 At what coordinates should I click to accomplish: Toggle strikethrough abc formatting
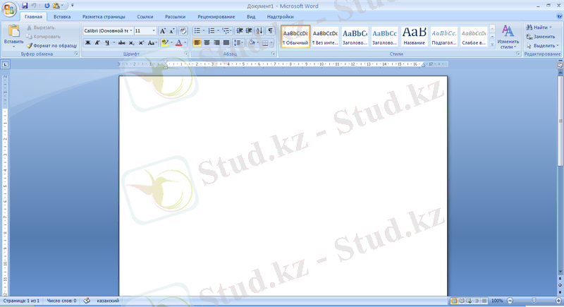click(121, 42)
